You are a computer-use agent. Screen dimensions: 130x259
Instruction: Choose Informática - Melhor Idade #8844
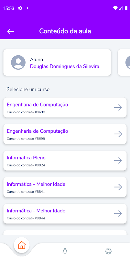coord(65,214)
